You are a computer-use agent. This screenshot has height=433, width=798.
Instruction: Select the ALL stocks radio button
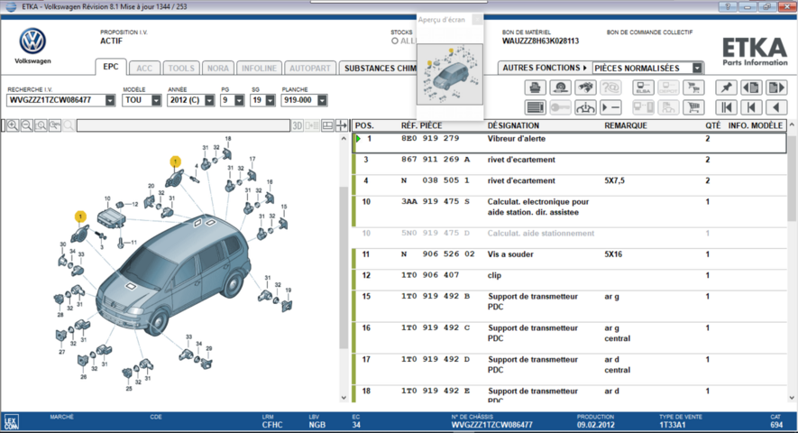(x=394, y=41)
